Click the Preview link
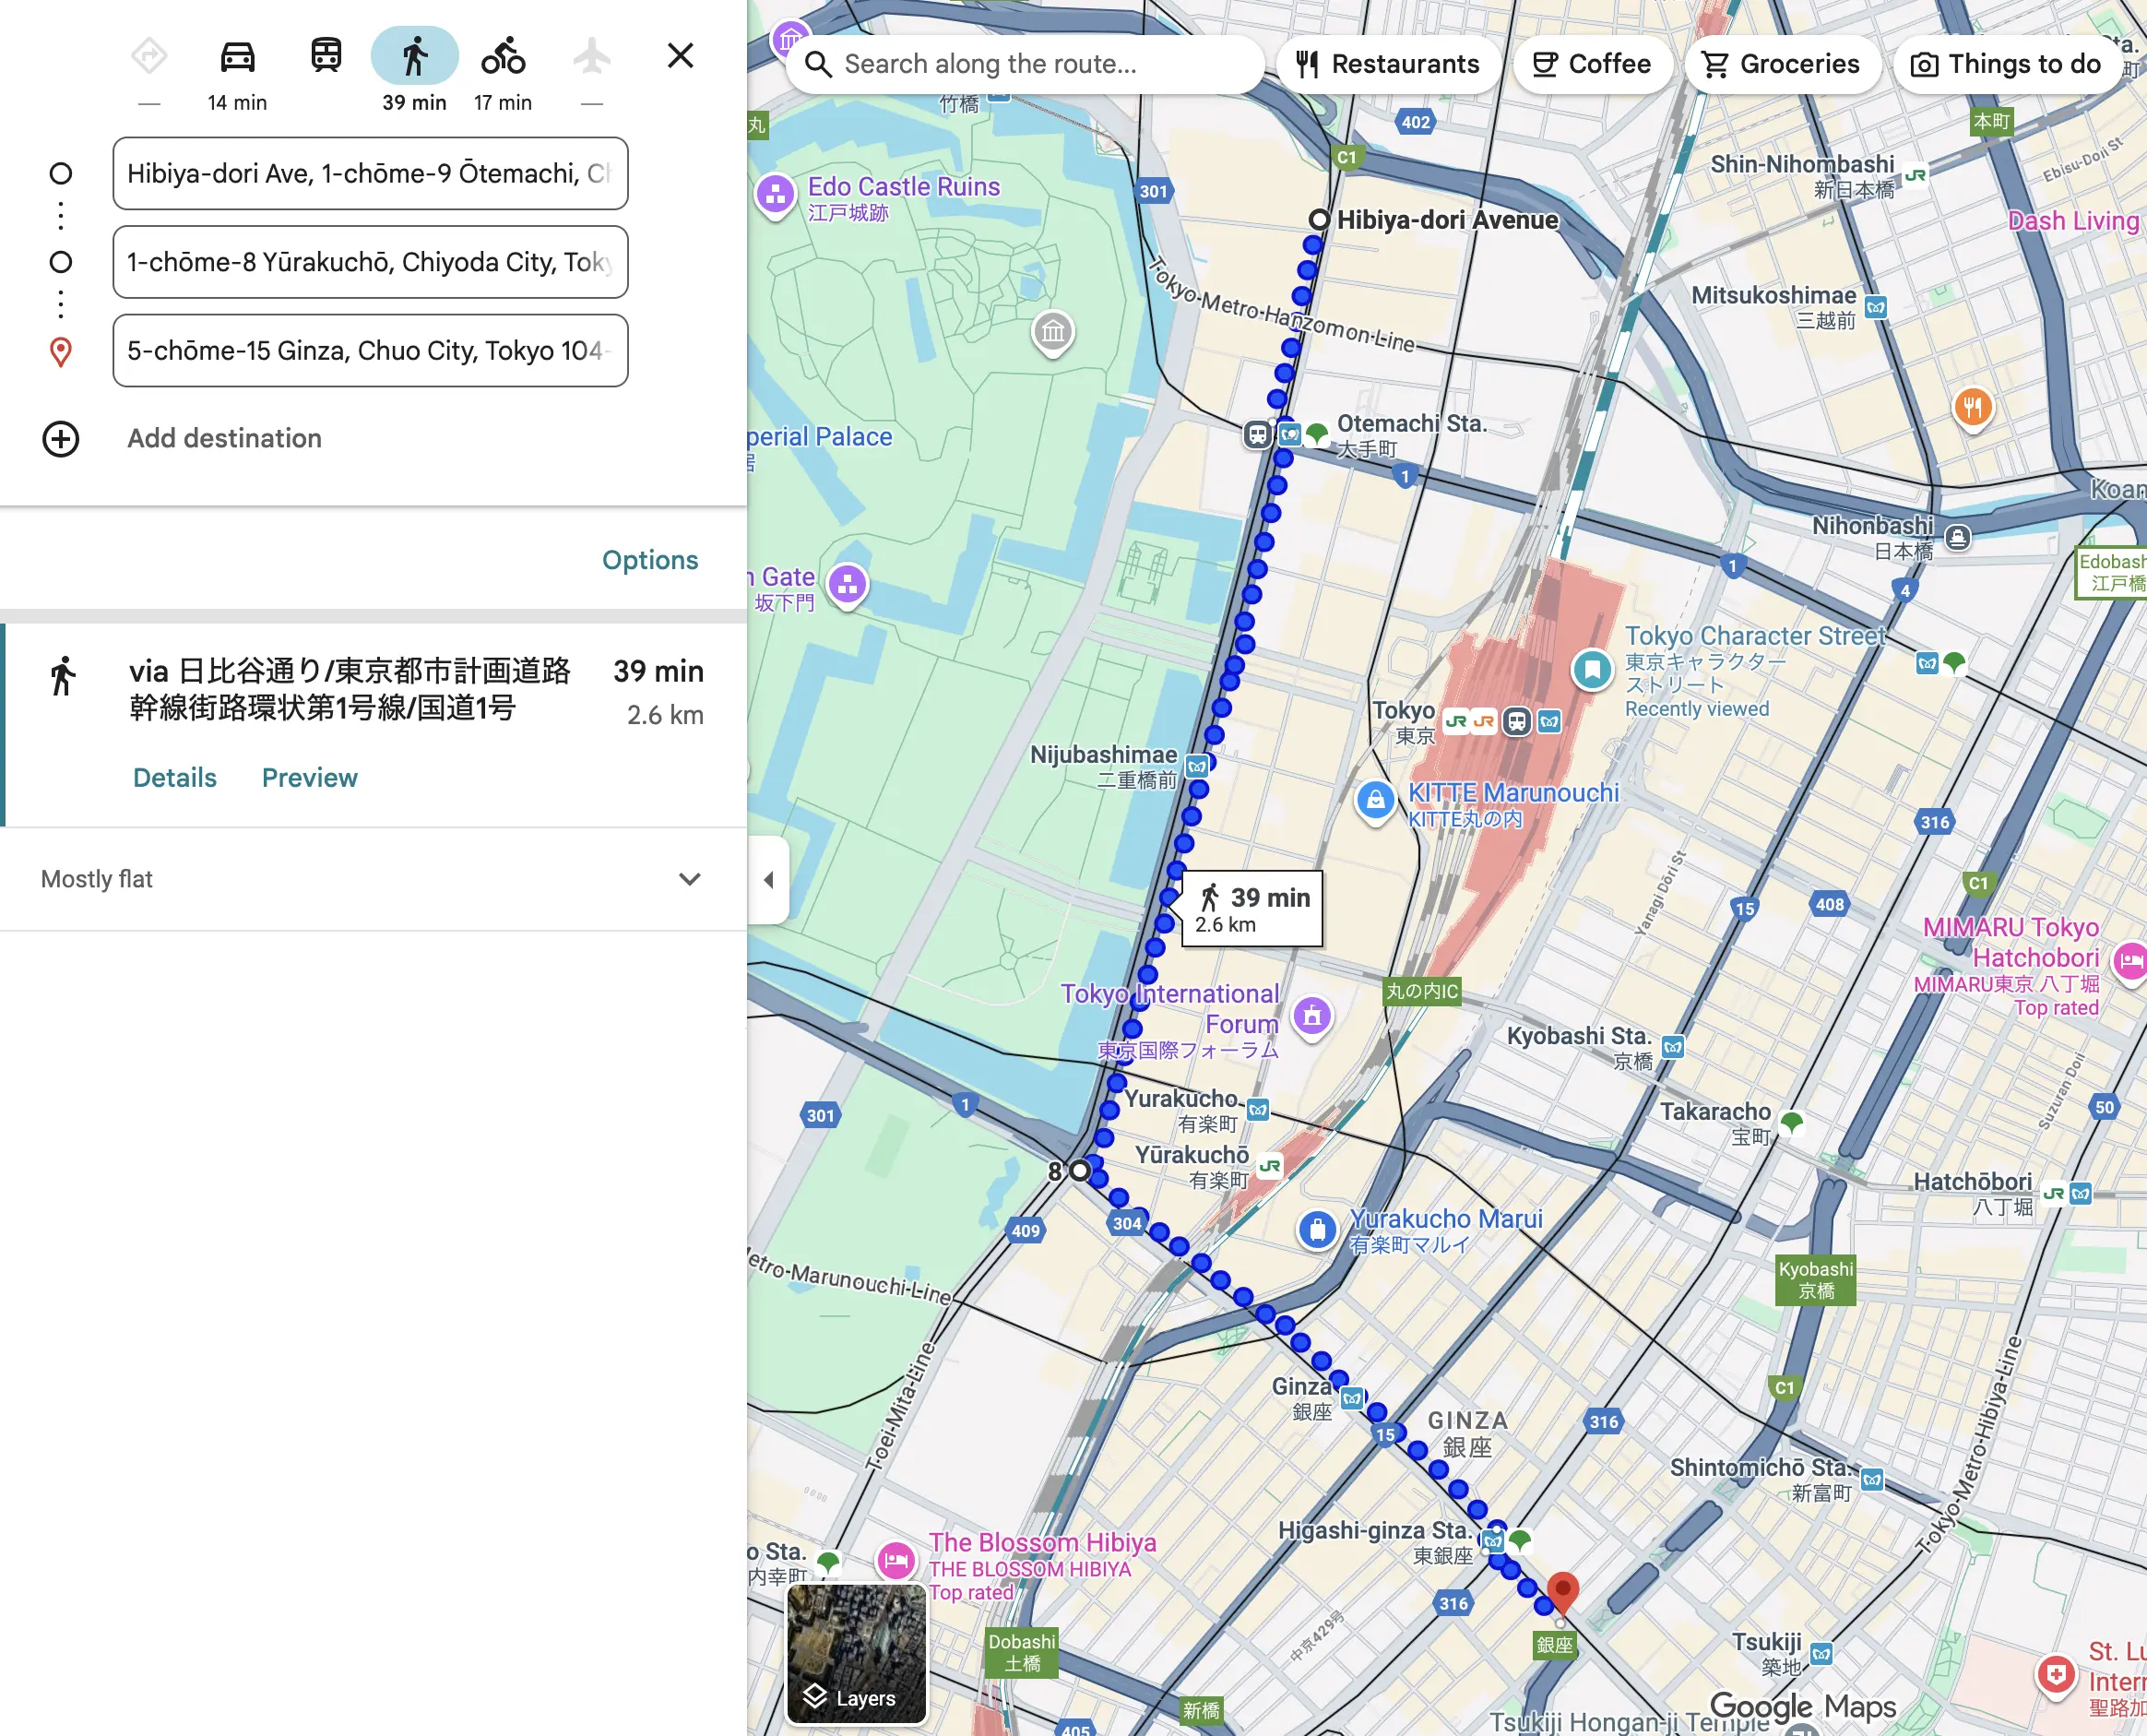The width and height of the screenshot is (2147, 1736). 309,778
